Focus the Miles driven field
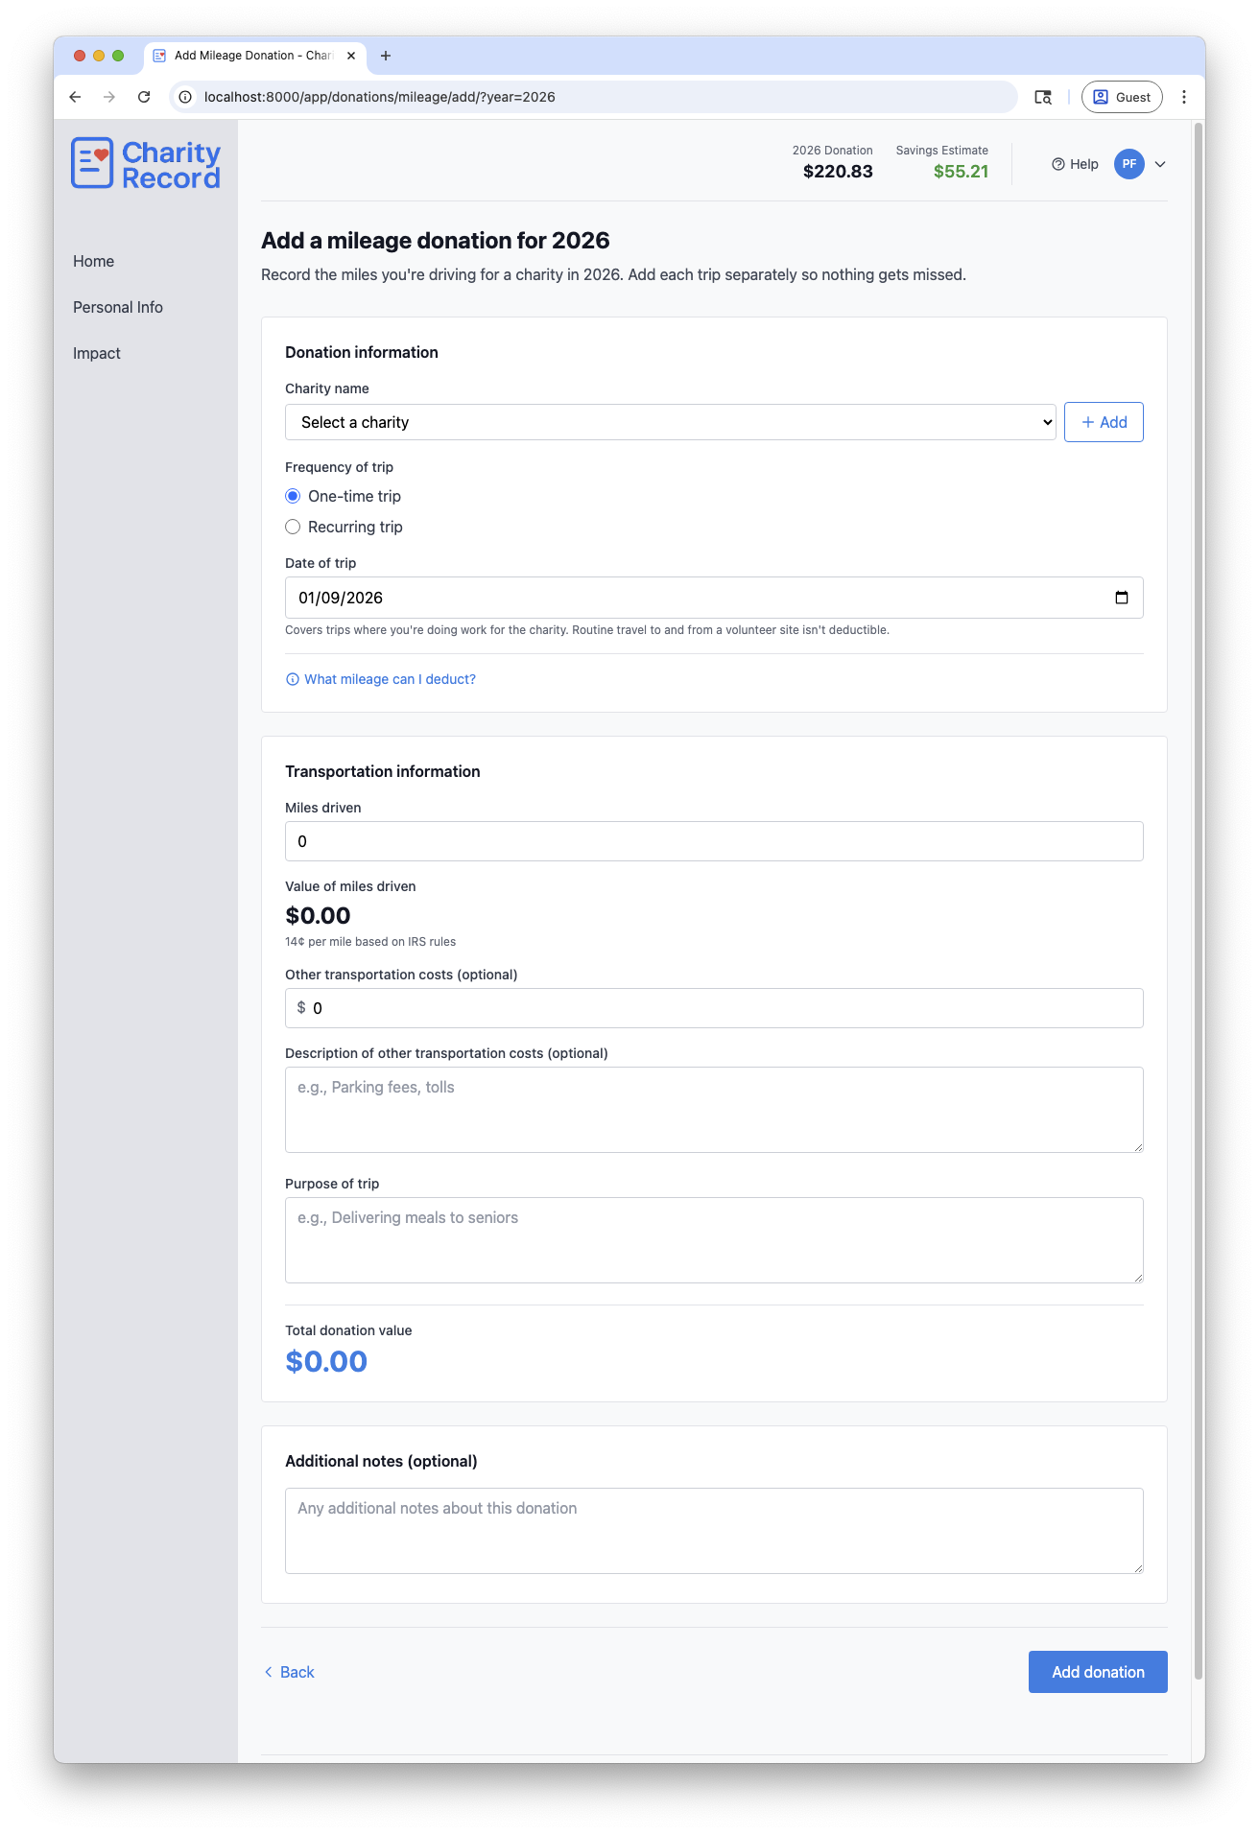The image size is (1259, 1834). click(x=714, y=841)
